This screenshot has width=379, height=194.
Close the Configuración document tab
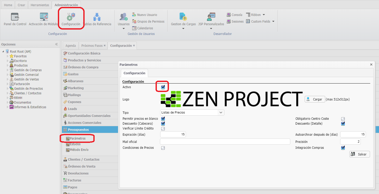coord(134,46)
